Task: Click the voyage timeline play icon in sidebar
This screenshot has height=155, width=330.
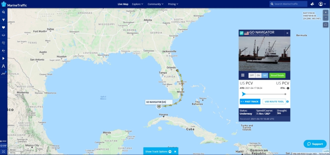Action: [x=3, y=58]
